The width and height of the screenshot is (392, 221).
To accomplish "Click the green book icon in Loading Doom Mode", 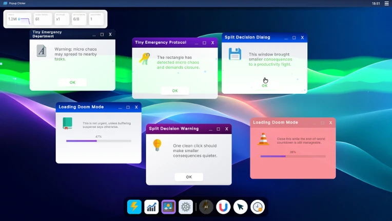I will [x=68, y=123].
